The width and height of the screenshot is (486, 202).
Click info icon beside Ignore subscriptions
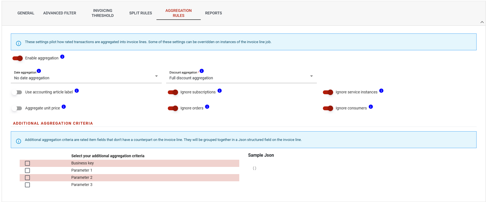[x=220, y=91]
